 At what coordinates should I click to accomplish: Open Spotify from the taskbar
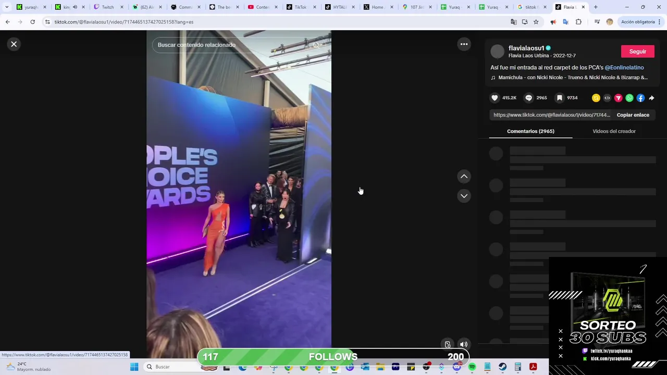tap(472, 367)
